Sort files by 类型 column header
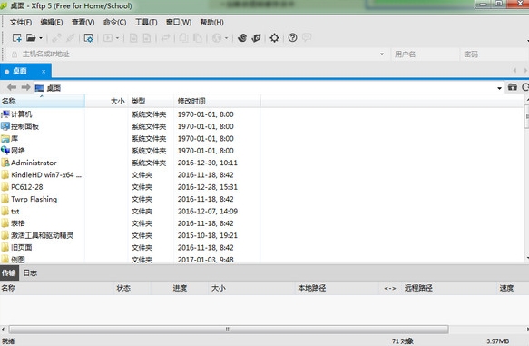This screenshot has width=529, height=346. [151, 101]
